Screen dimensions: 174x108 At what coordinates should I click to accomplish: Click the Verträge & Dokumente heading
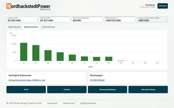point(20,75)
